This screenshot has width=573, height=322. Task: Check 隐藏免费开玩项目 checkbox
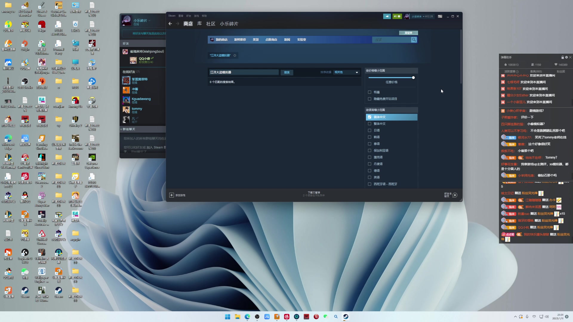[x=369, y=99]
